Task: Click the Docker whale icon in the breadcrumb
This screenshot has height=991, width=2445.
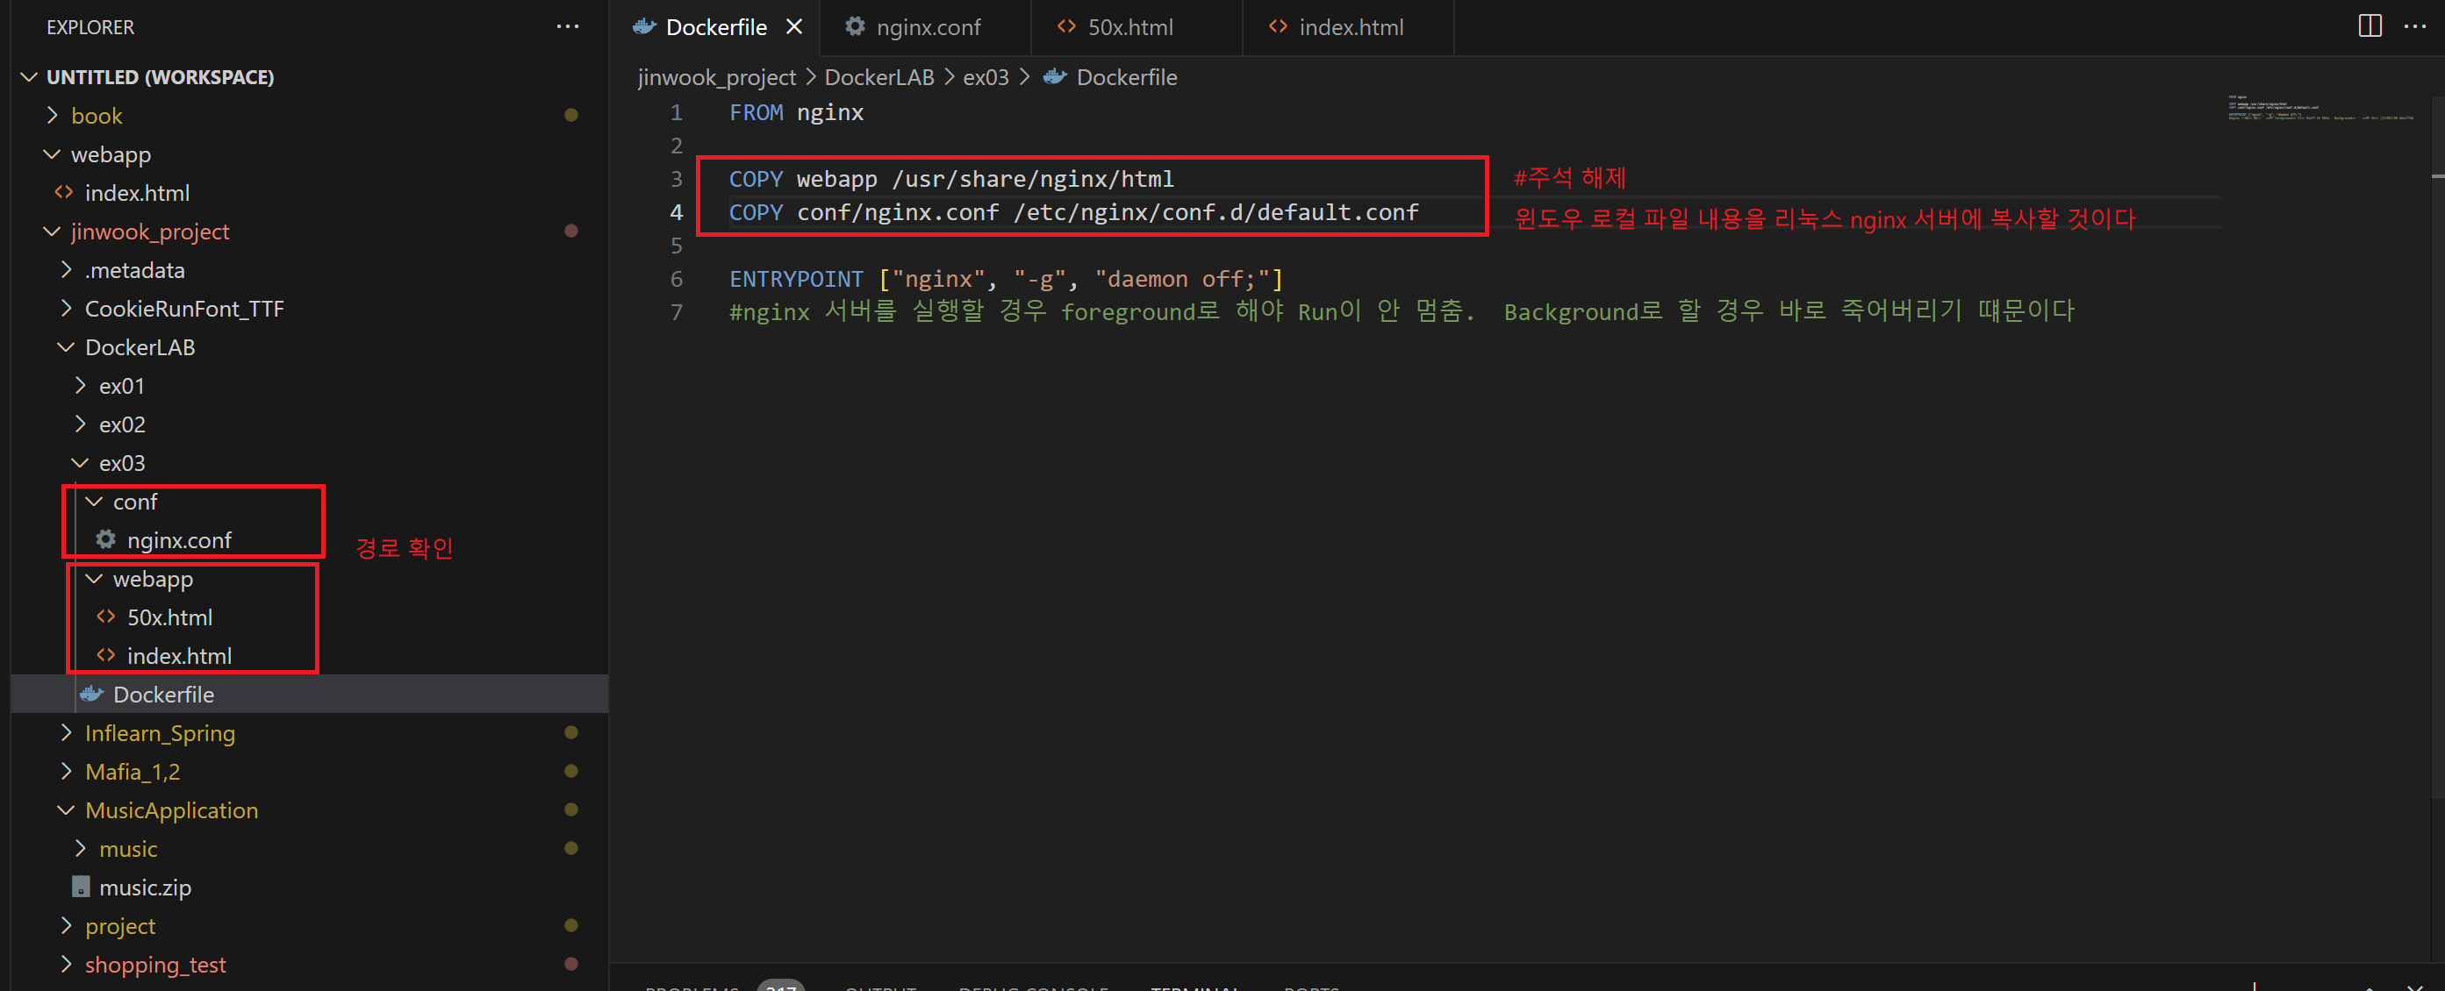Action: tap(1055, 77)
